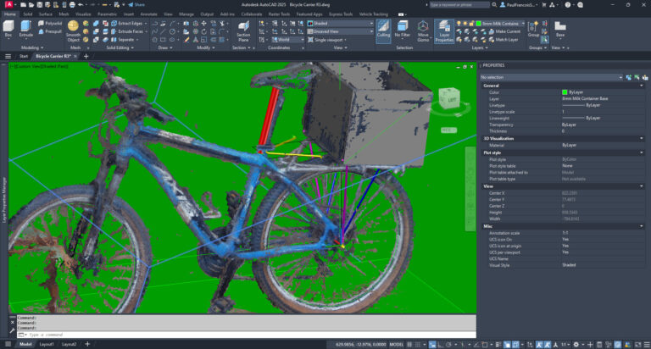
Task: Click the ViewCube in the viewport
Action: pyautogui.click(x=449, y=99)
